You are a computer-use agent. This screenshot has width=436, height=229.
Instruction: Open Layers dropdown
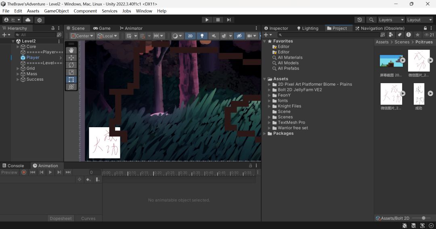pos(391,20)
